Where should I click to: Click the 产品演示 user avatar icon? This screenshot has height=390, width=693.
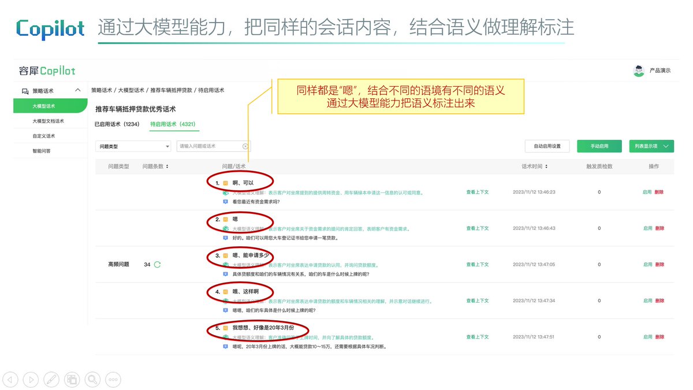pos(638,70)
